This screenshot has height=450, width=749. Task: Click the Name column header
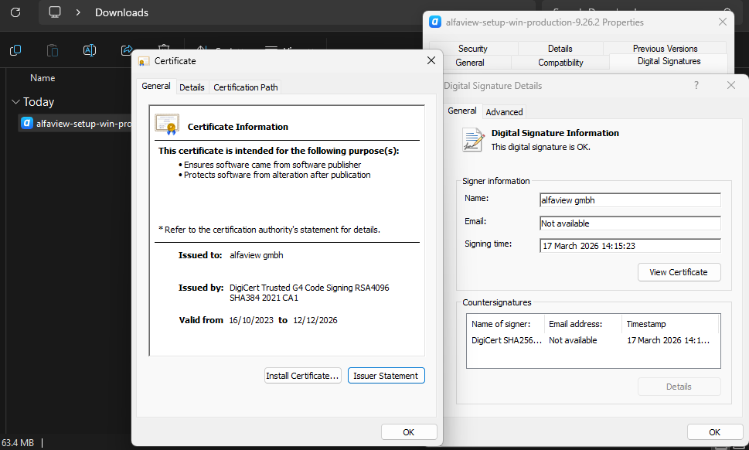coord(43,78)
